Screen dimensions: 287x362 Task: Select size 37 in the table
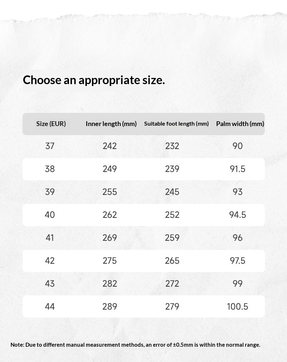pyautogui.click(x=50, y=146)
